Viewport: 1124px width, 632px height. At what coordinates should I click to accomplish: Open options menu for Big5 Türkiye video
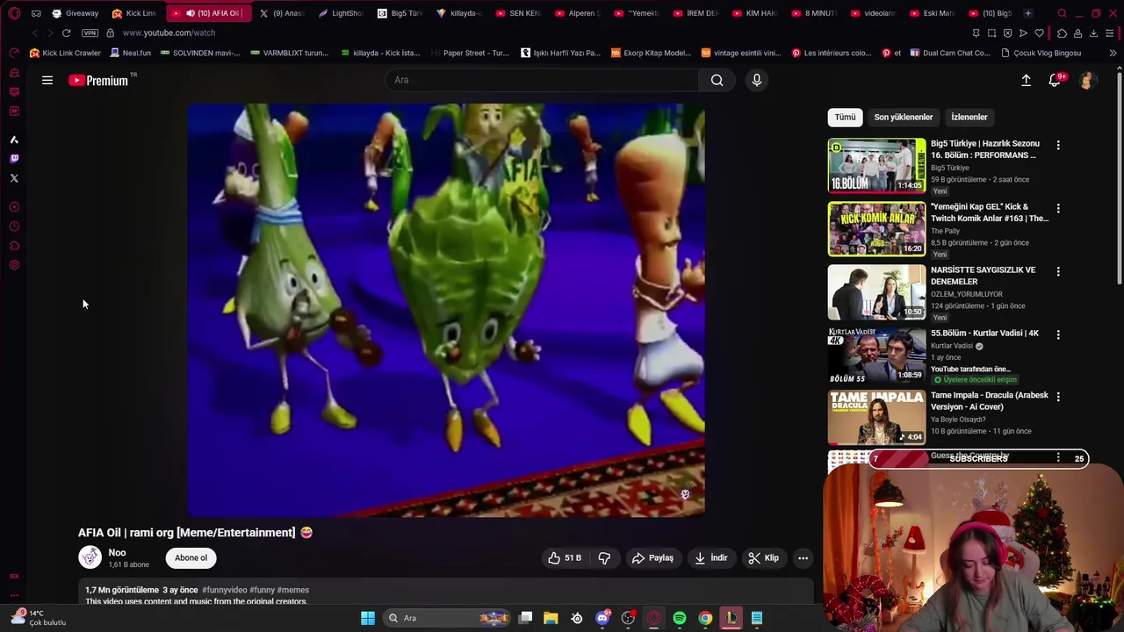tap(1058, 146)
